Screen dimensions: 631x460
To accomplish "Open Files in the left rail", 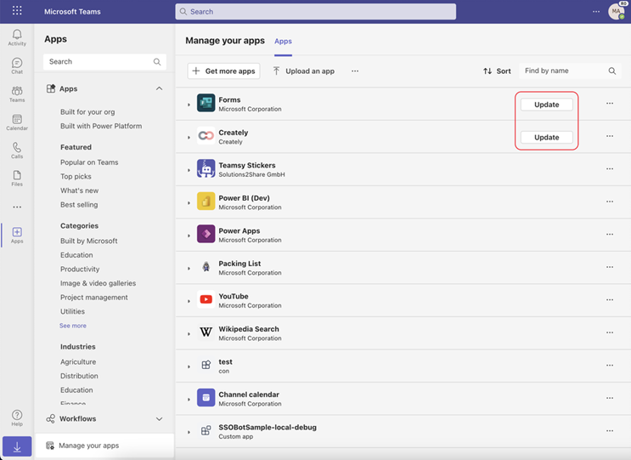I will click(17, 179).
